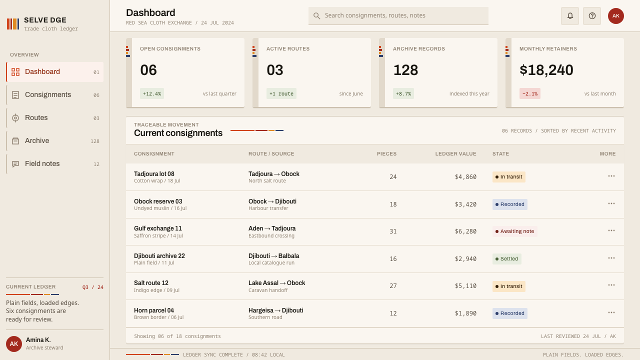
Task: Open the Archive Records card
Action: 438,72
